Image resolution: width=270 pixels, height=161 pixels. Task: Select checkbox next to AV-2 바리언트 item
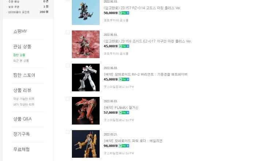coord(67,66)
